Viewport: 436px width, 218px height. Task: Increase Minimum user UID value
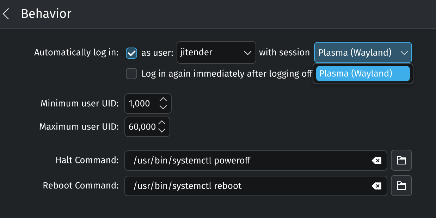click(163, 100)
